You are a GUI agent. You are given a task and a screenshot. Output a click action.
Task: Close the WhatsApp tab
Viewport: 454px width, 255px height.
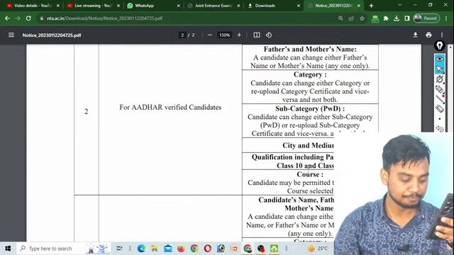pos(178,6)
